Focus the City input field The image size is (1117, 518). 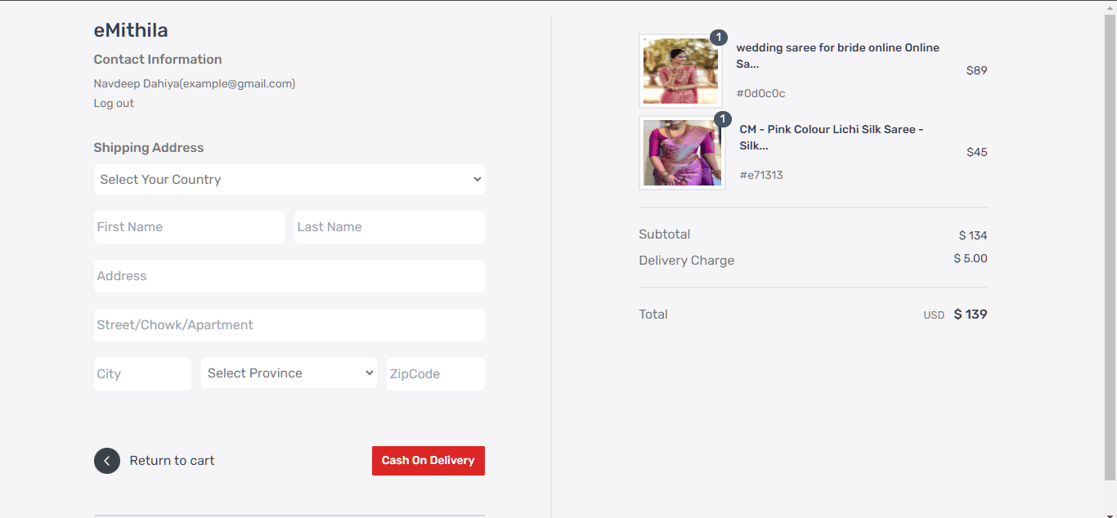[x=142, y=374]
